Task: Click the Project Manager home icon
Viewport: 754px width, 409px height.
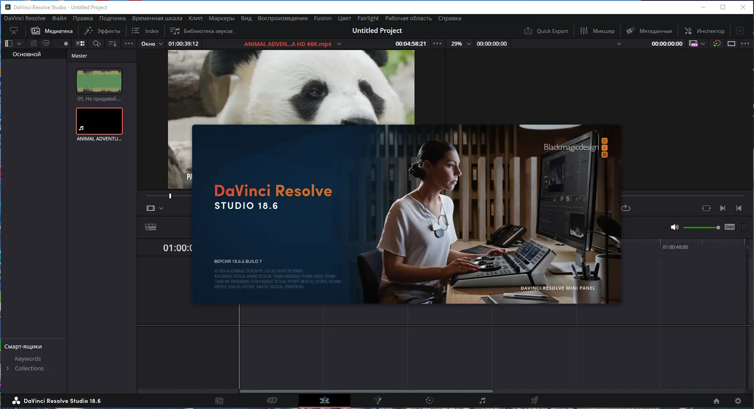Action: point(716,401)
